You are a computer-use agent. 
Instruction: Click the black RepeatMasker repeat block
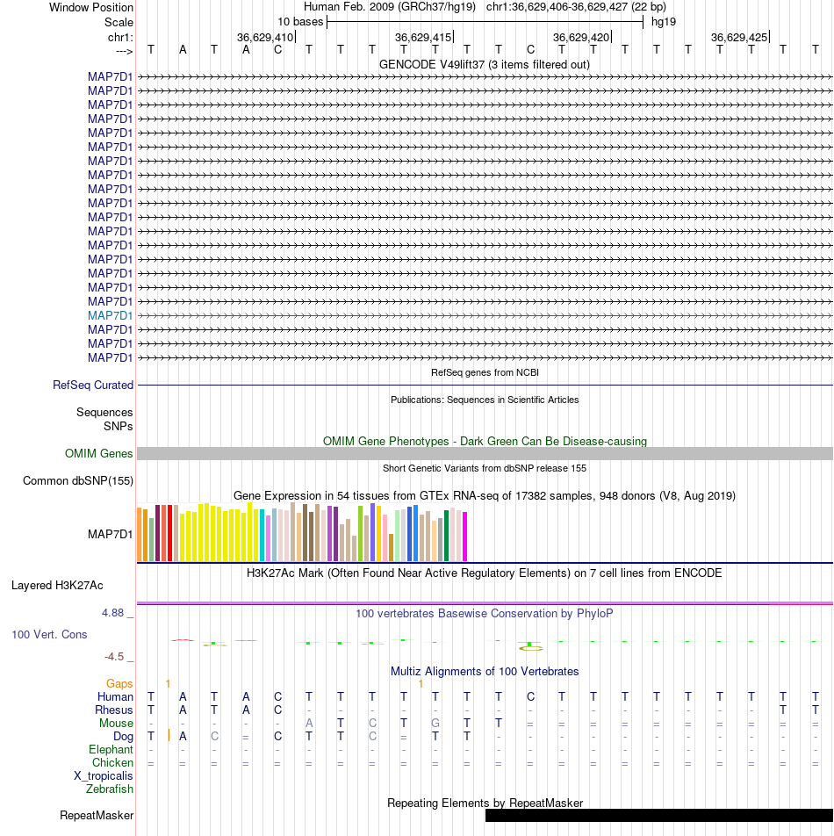coord(659,815)
